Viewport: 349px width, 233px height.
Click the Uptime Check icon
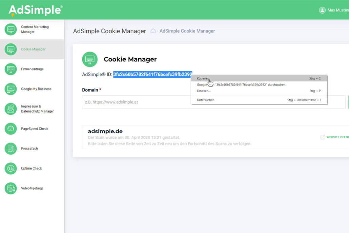coord(11,168)
